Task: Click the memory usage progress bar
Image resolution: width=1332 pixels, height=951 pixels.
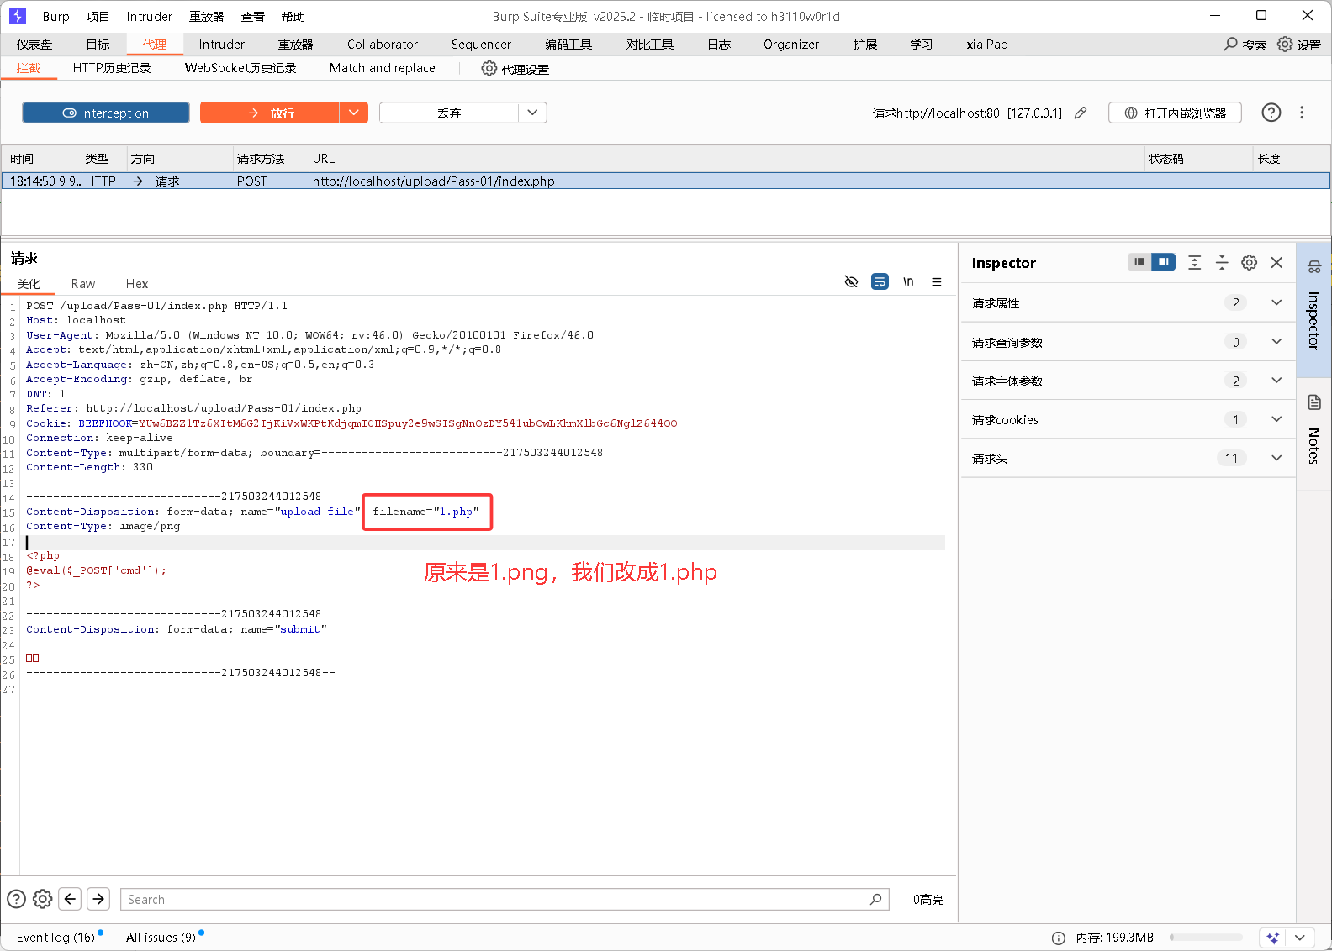Action: [x=1206, y=938]
